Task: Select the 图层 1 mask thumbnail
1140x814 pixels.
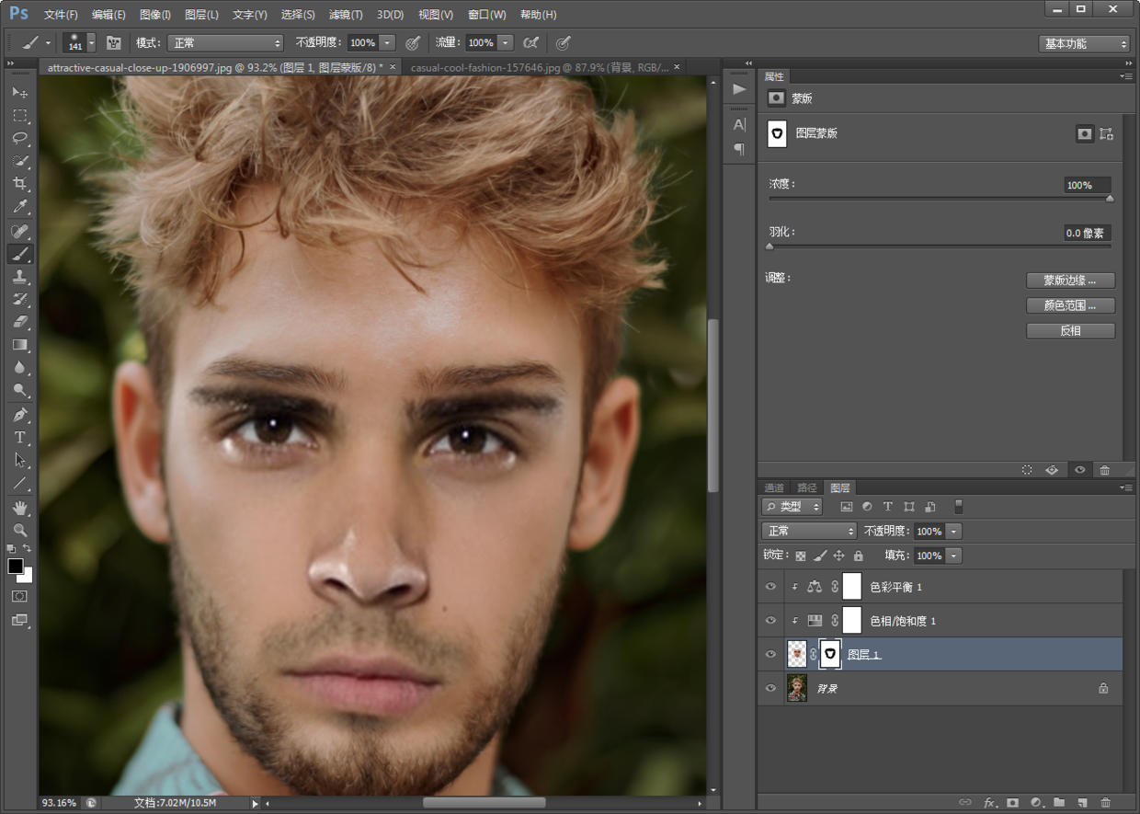Action: [830, 654]
